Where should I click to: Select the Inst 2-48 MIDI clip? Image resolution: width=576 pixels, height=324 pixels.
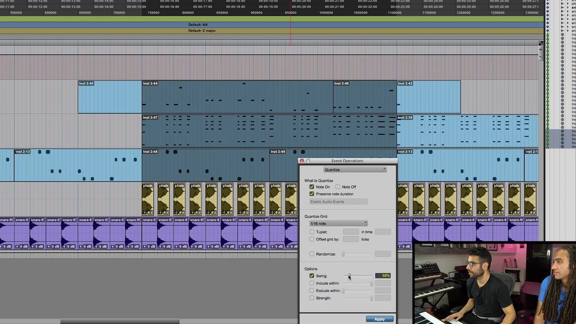pyautogui.click(x=206, y=165)
